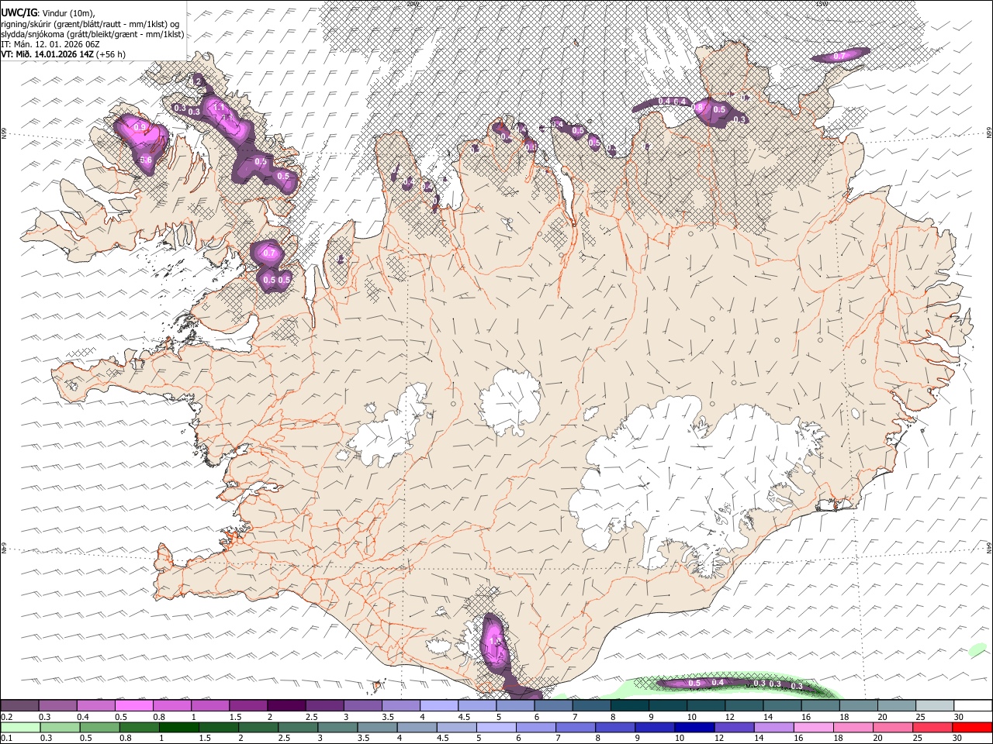Click the forecast offset text '(+56 h)'

point(111,54)
